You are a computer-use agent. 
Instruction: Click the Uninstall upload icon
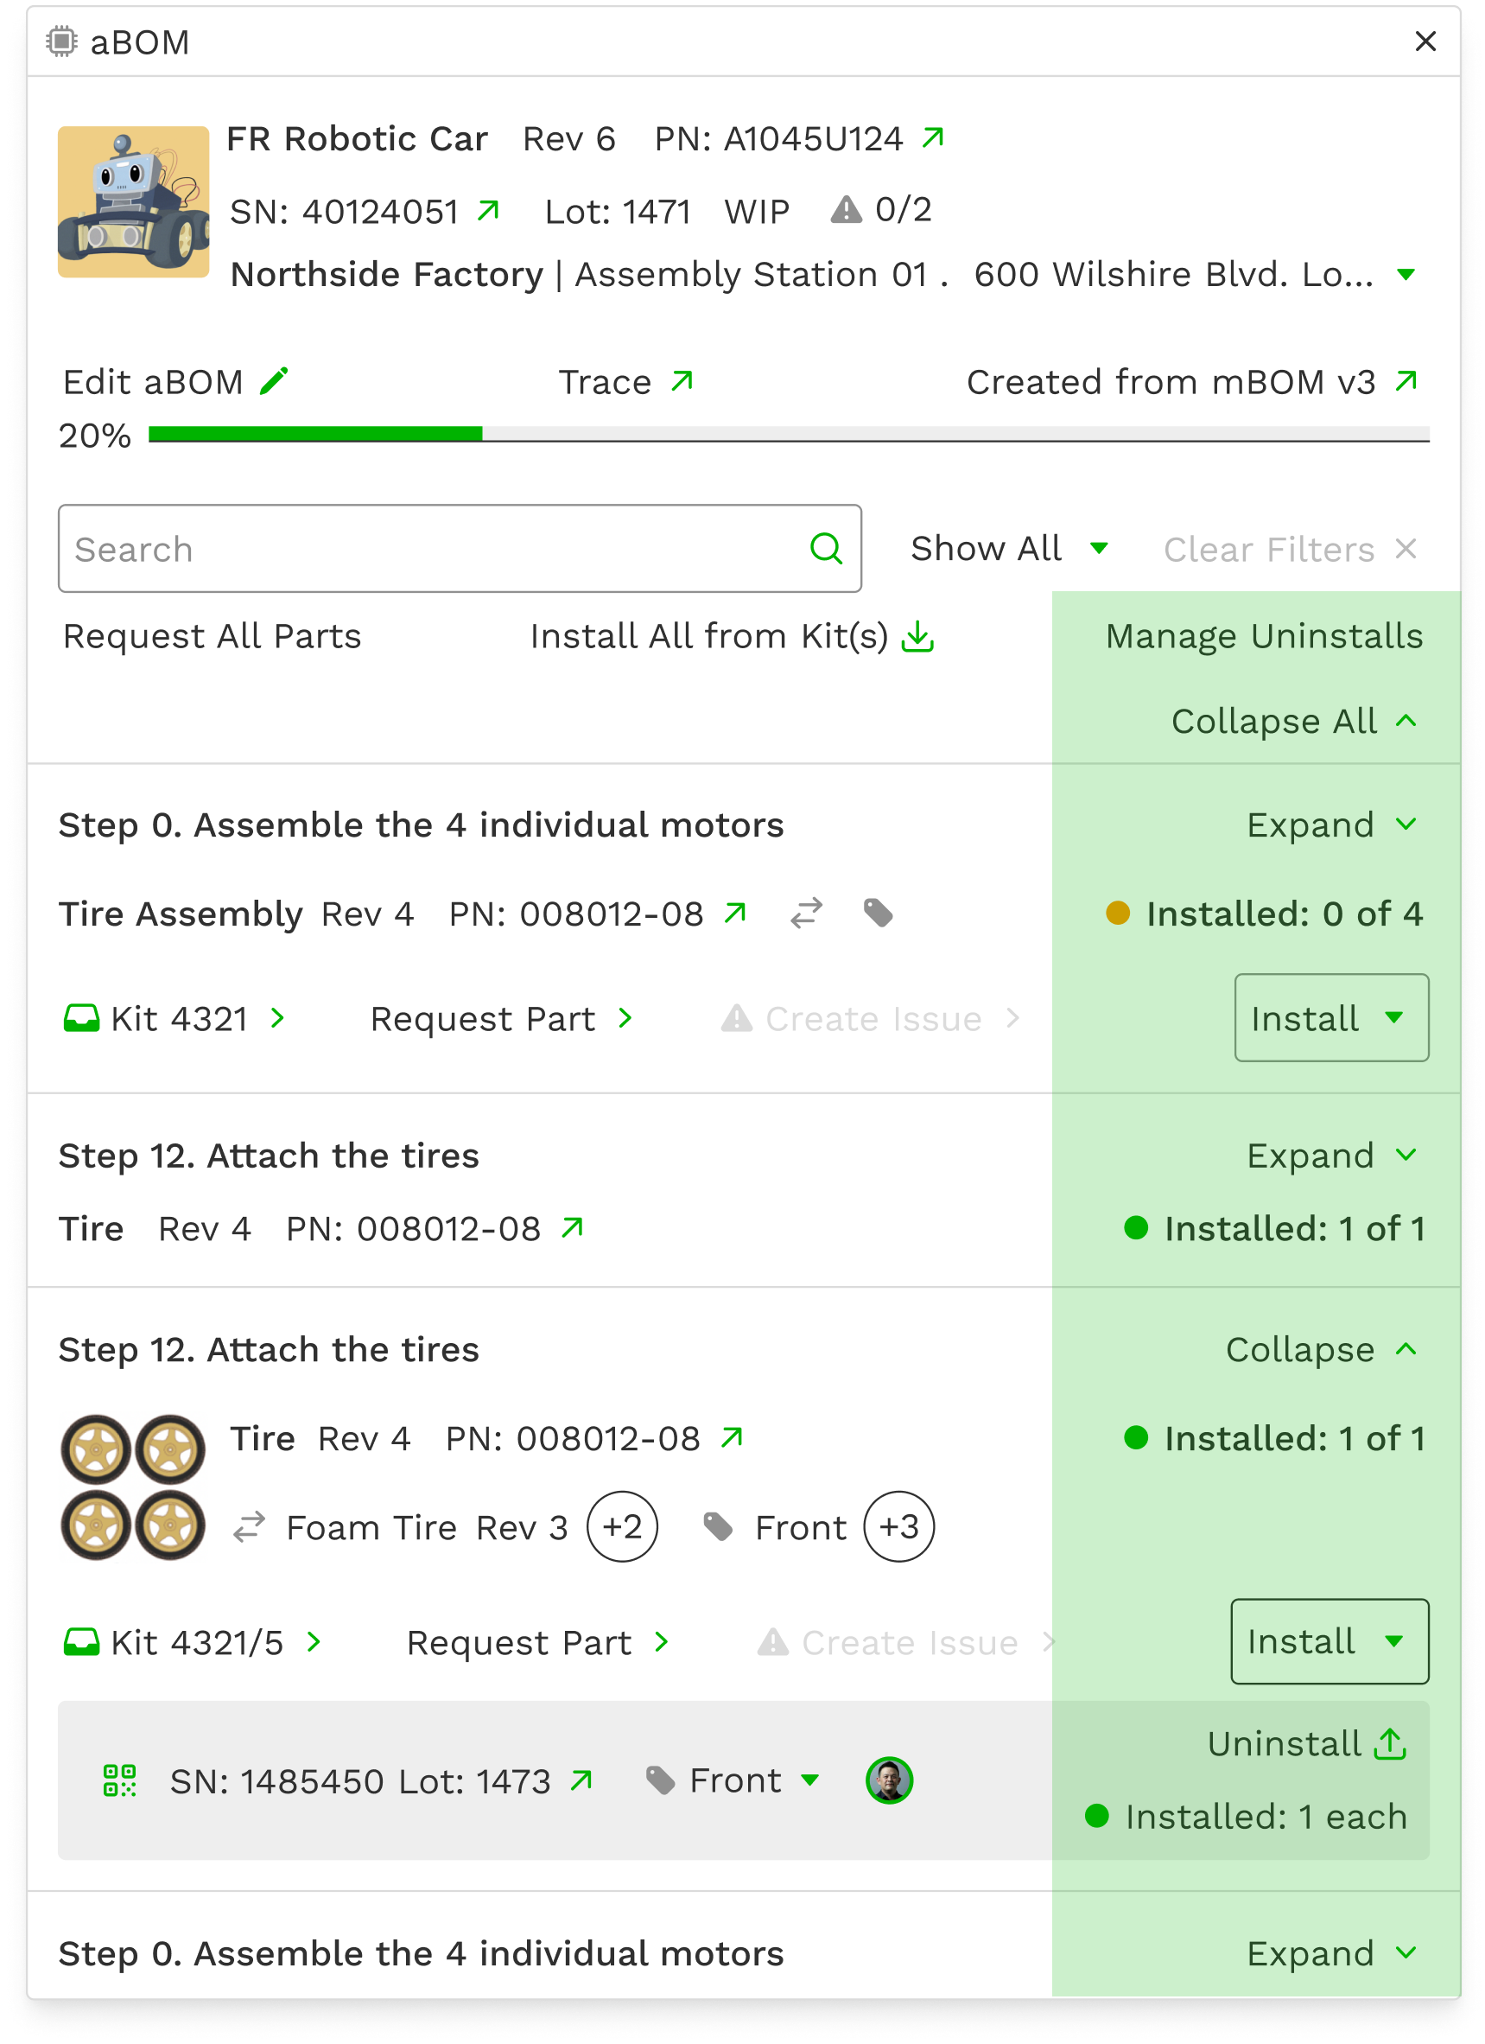click(1390, 1744)
